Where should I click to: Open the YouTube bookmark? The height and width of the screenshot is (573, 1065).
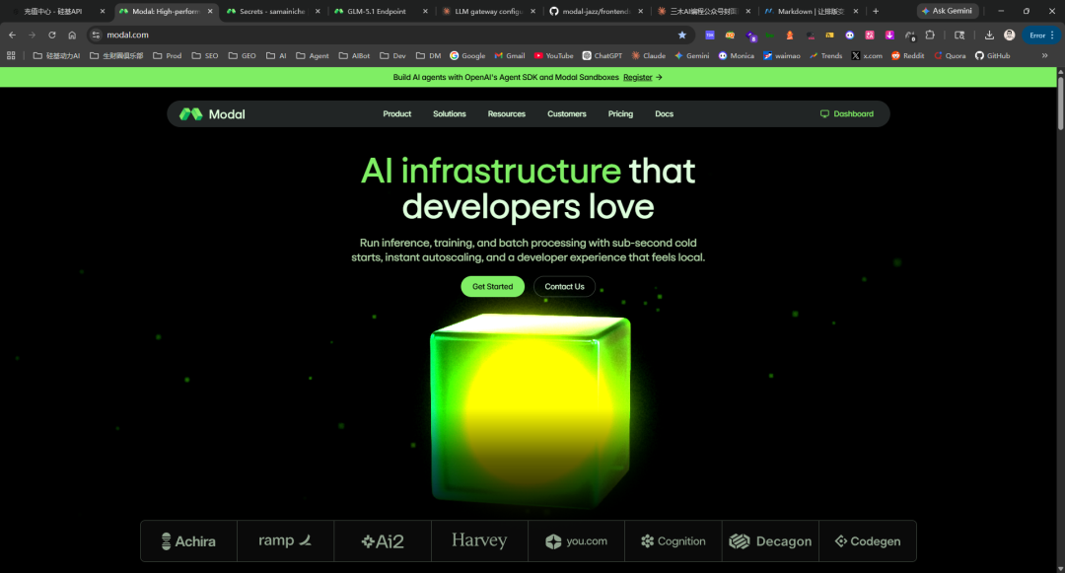(x=553, y=56)
